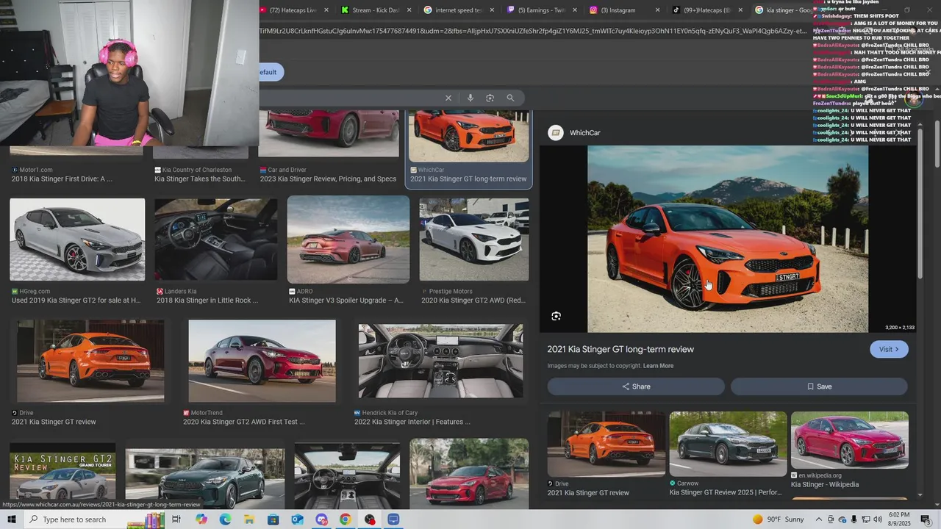Start voice search with the microphone icon
This screenshot has height=529, width=941.
click(x=470, y=98)
